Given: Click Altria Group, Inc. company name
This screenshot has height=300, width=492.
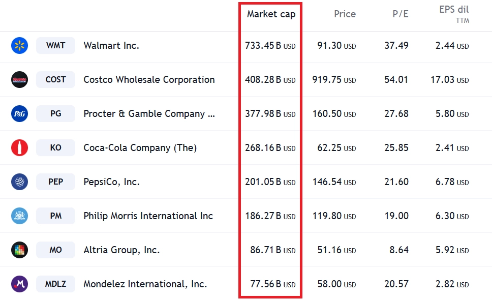Looking at the screenshot, I should [121, 250].
